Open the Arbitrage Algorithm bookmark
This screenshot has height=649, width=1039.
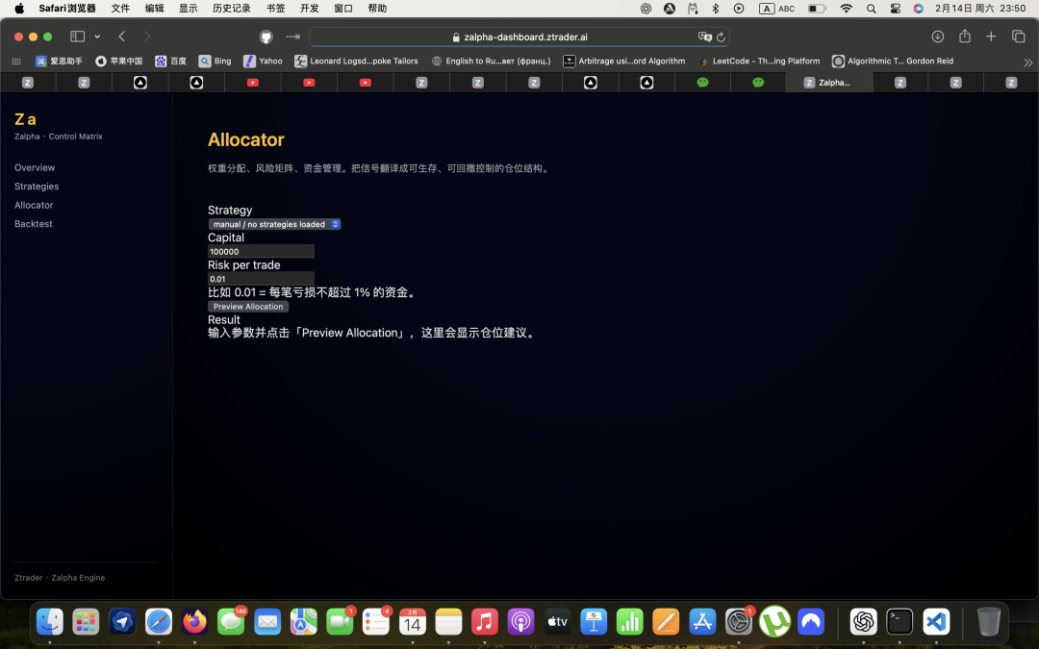tap(624, 61)
